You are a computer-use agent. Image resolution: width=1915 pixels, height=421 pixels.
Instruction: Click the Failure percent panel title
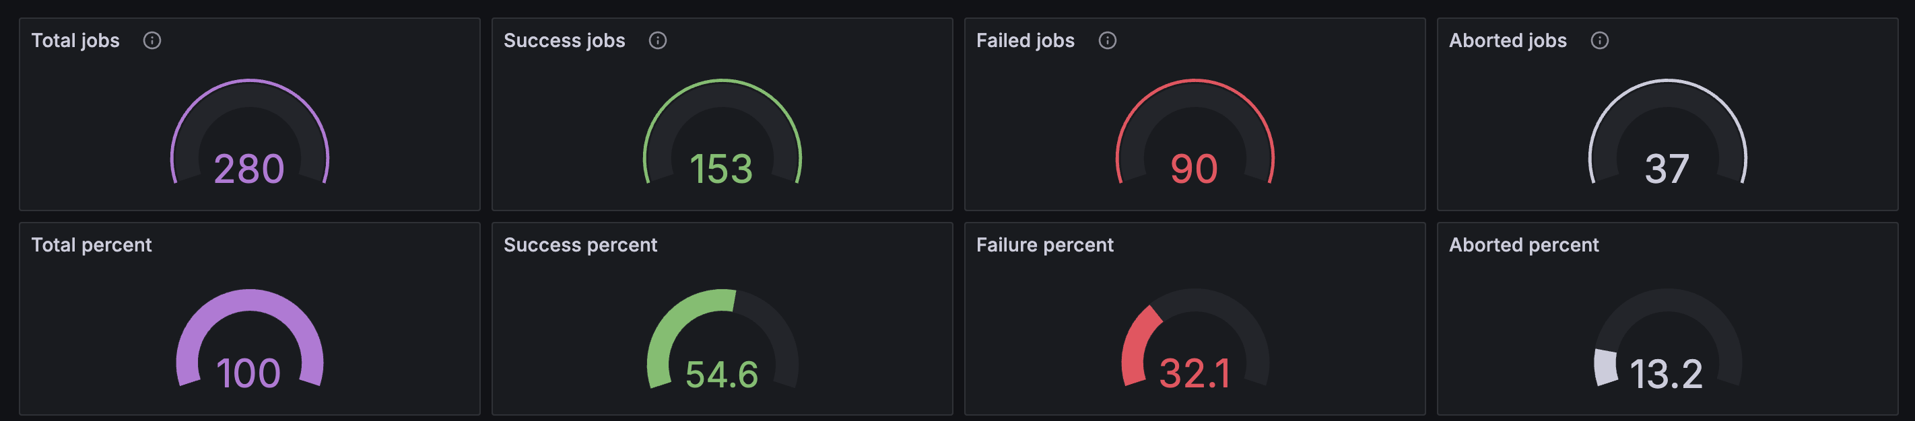coord(1044,245)
